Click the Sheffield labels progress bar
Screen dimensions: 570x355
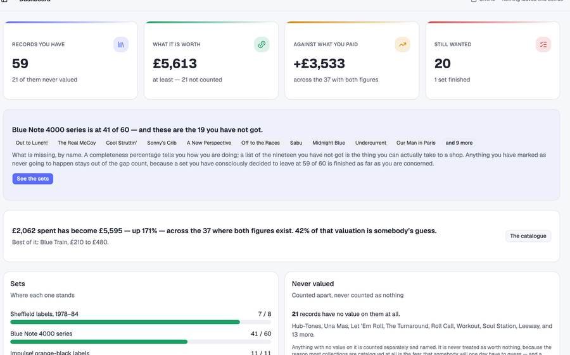(141, 322)
